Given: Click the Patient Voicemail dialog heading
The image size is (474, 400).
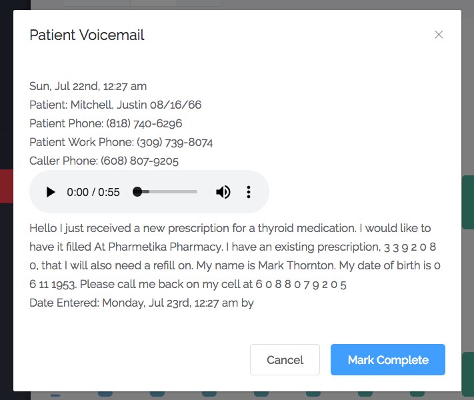Looking at the screenshot, I should (x=87, y=35).
